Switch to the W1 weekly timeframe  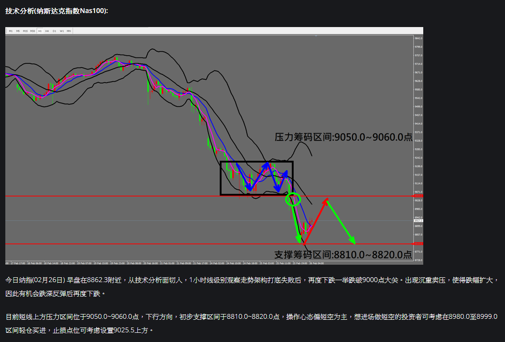pos(62,31)
